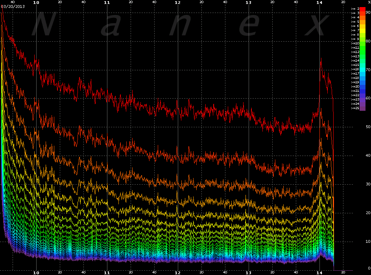Select the '>= 5' orange legend swatch
The image size is (371, 275).
pos(363,22)
